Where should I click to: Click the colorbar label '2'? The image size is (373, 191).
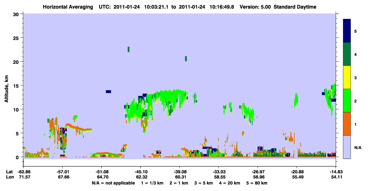(355, 101)
